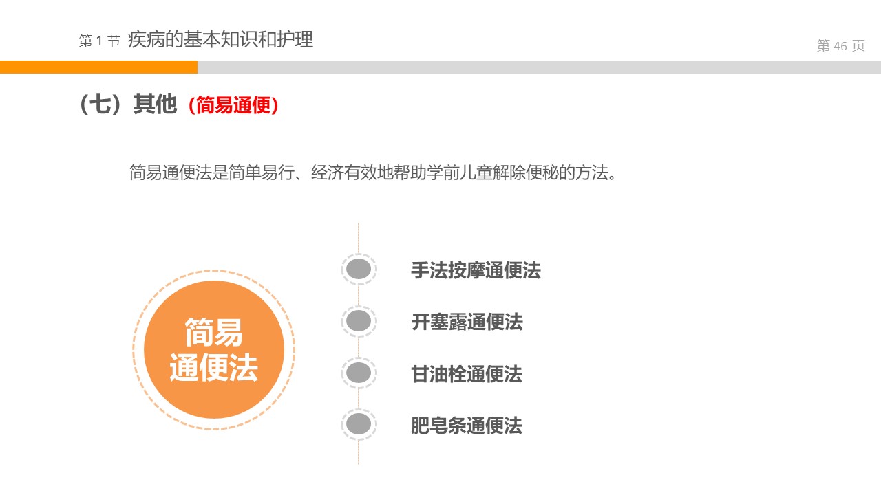Screen dimensions: 881x495
Task: Click the vertical dotted line above the ovals
Action: (358, 237)
